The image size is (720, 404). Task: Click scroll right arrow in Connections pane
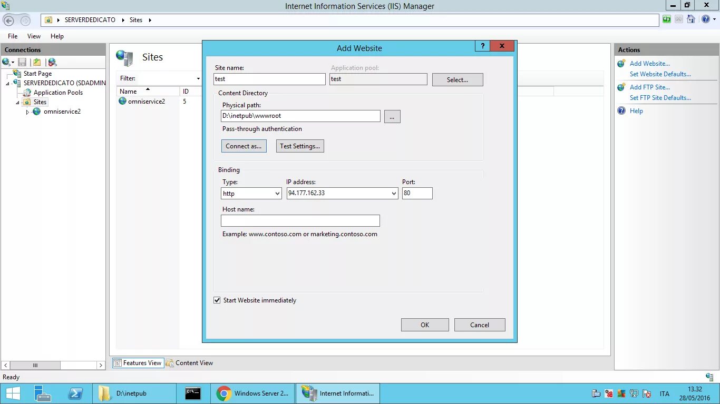coord(101,365)
